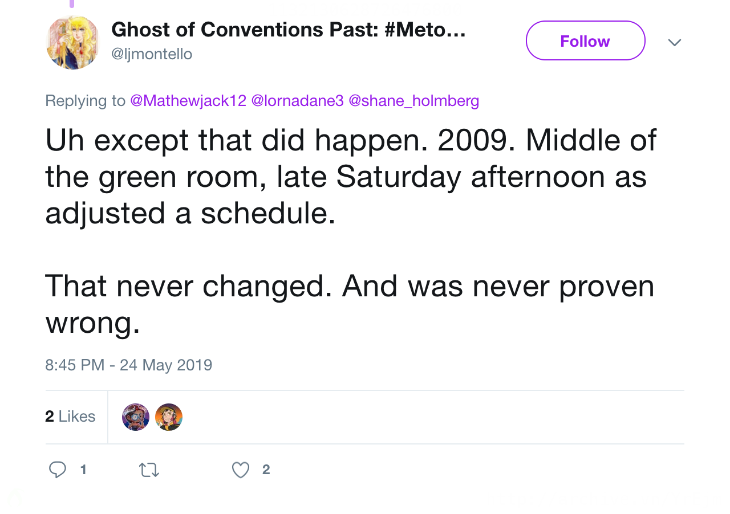
Task: Click the retweet arrows icon
Action: click(x=149, y=470)
